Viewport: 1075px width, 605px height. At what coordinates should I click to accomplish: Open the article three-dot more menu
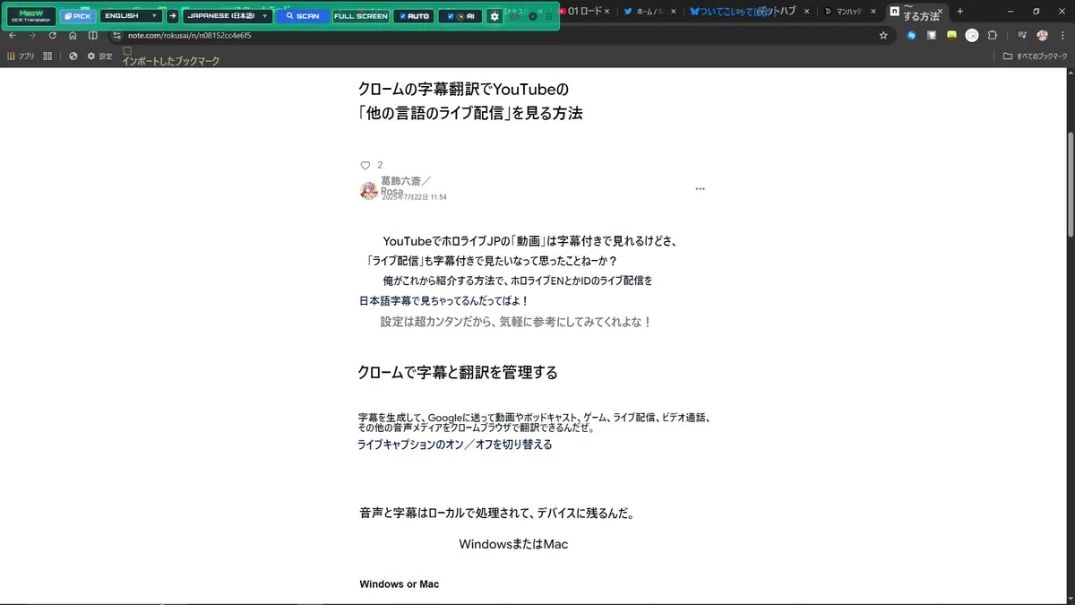[700, 189]
